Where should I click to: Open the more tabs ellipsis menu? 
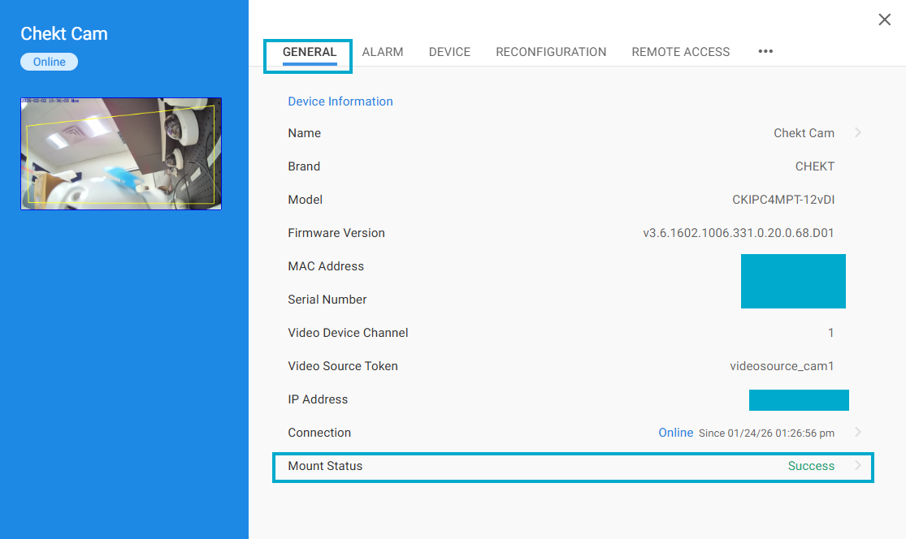click(765, 51)
